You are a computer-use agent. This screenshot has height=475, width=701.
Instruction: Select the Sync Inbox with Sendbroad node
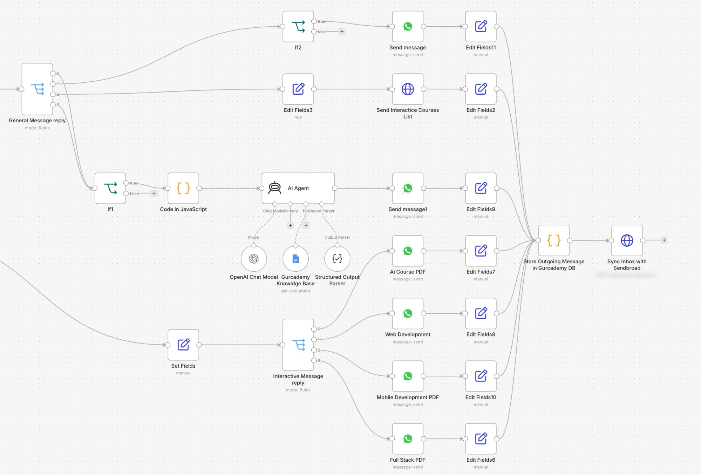627,240
